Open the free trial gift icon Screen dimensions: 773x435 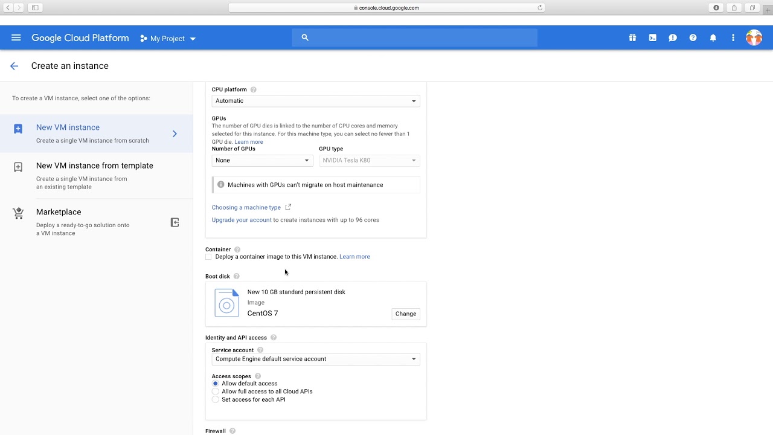(632, 37)
